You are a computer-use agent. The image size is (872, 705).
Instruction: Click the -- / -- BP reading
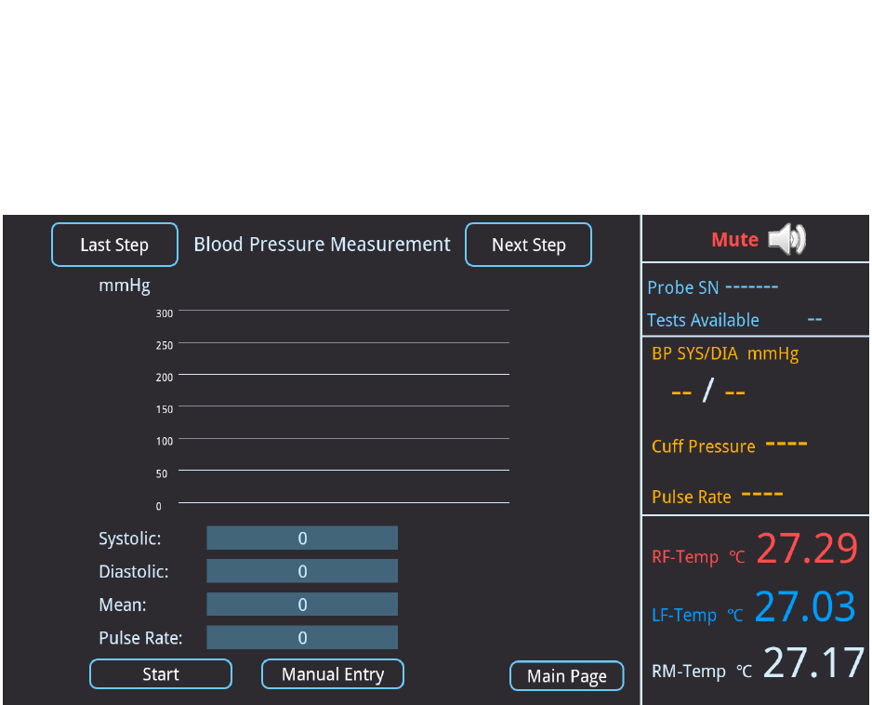(708, 392)
